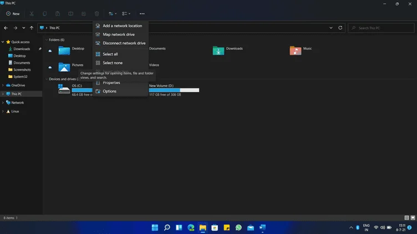Open the See more three-dots menu
This screenshot has height=234, width=417.
coord(142,14)
